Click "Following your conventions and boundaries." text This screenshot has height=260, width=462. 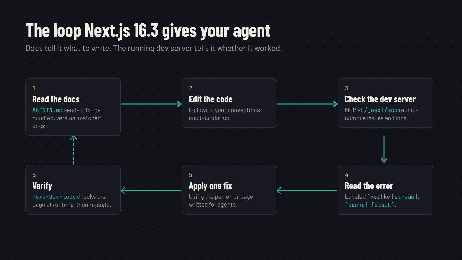coord(224,114)
